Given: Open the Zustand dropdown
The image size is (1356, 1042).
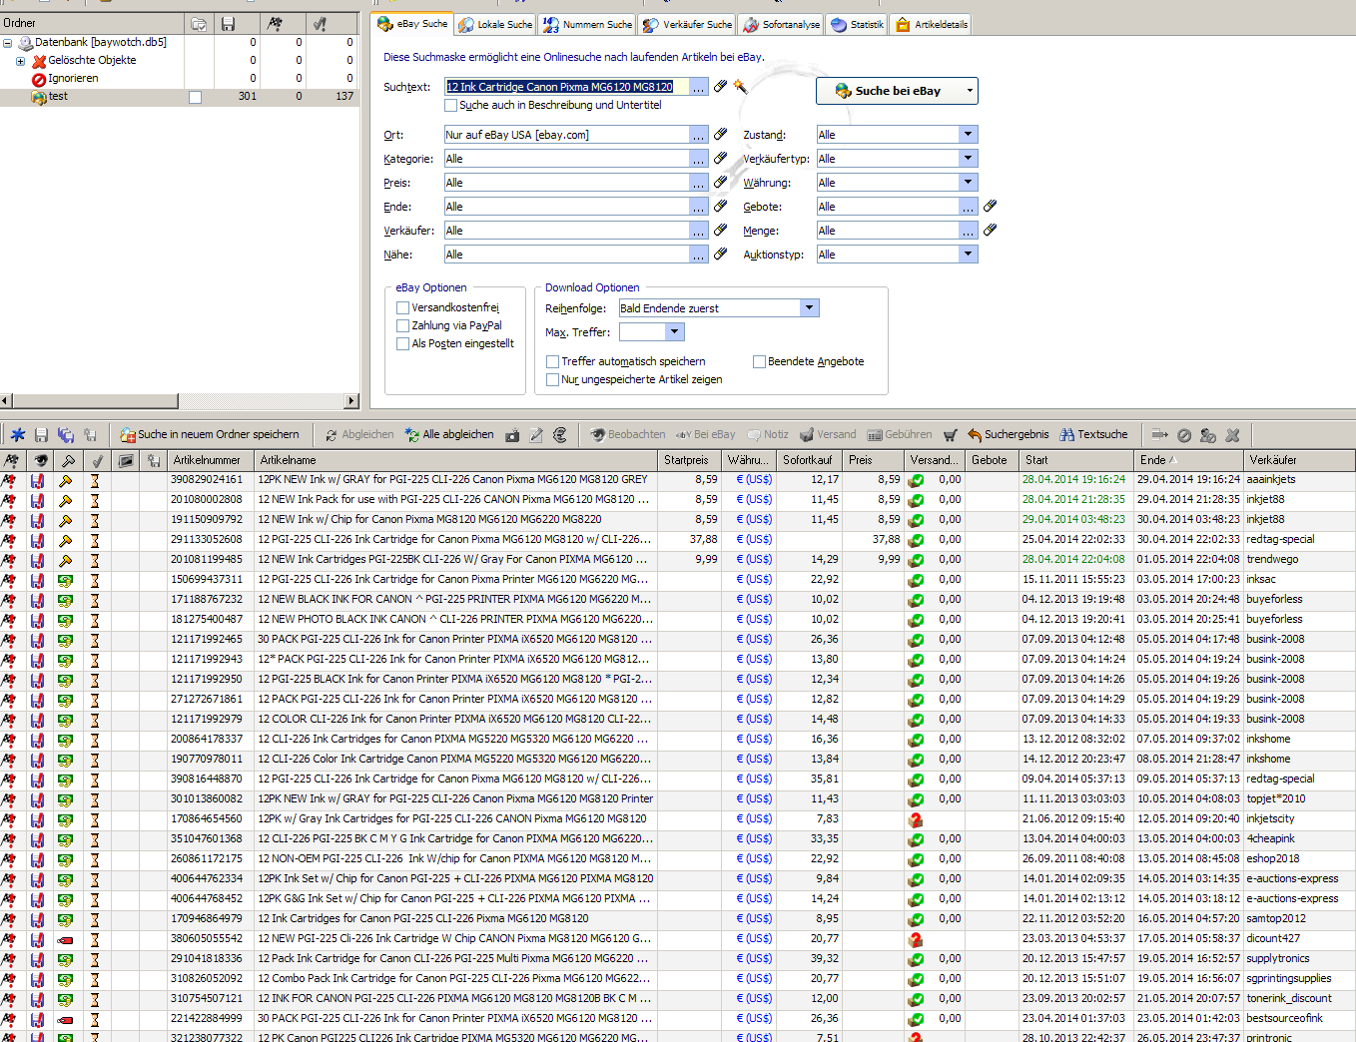Looking at the screenshot, I should pyautogui.click(x=968, y=135).
